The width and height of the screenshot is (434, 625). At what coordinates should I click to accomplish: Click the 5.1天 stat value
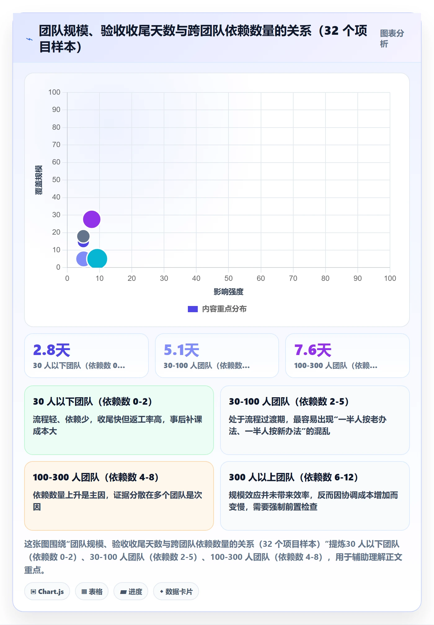pyautogui.click(x=181, y=350)
